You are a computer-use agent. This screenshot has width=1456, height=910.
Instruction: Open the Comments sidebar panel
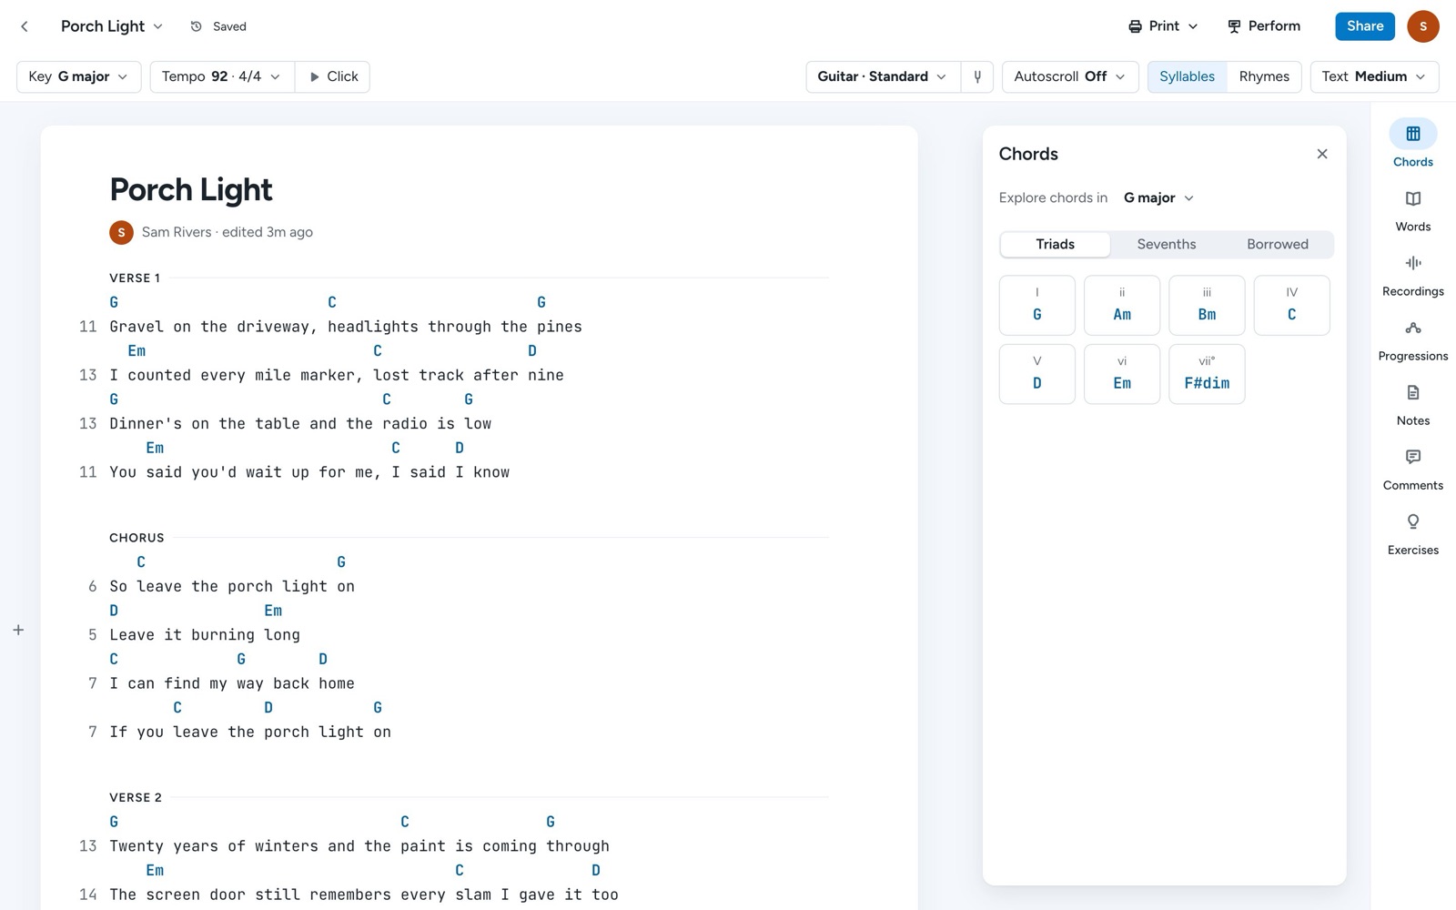[1412, 468]
